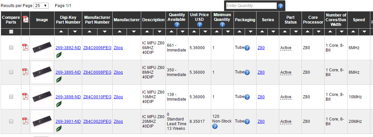The image size is (373, 137).
Task: Click the chip thumbnail for 269-3895-ND
Action: (x=42, y=72)
